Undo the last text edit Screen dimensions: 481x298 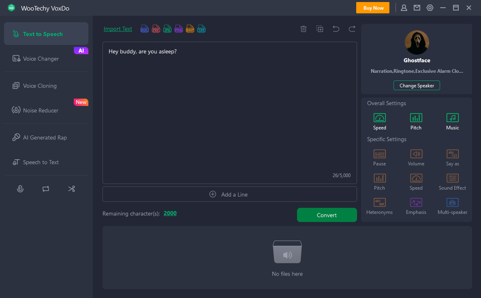coord(336,29)
